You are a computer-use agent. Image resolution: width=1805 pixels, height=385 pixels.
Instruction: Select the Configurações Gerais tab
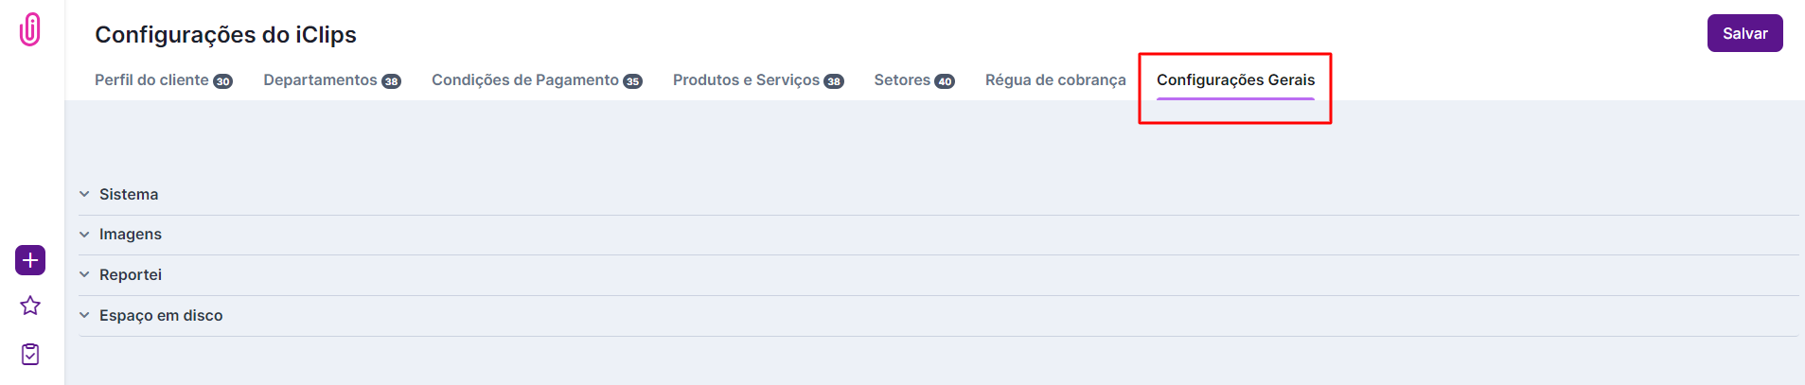(x=1235, y=80)
